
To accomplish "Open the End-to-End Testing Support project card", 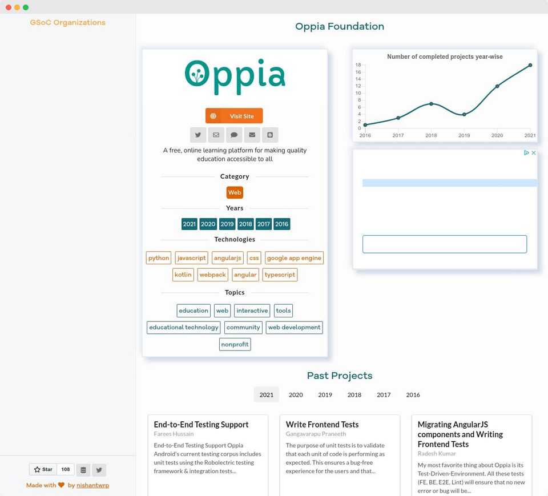I will point(208,455).
